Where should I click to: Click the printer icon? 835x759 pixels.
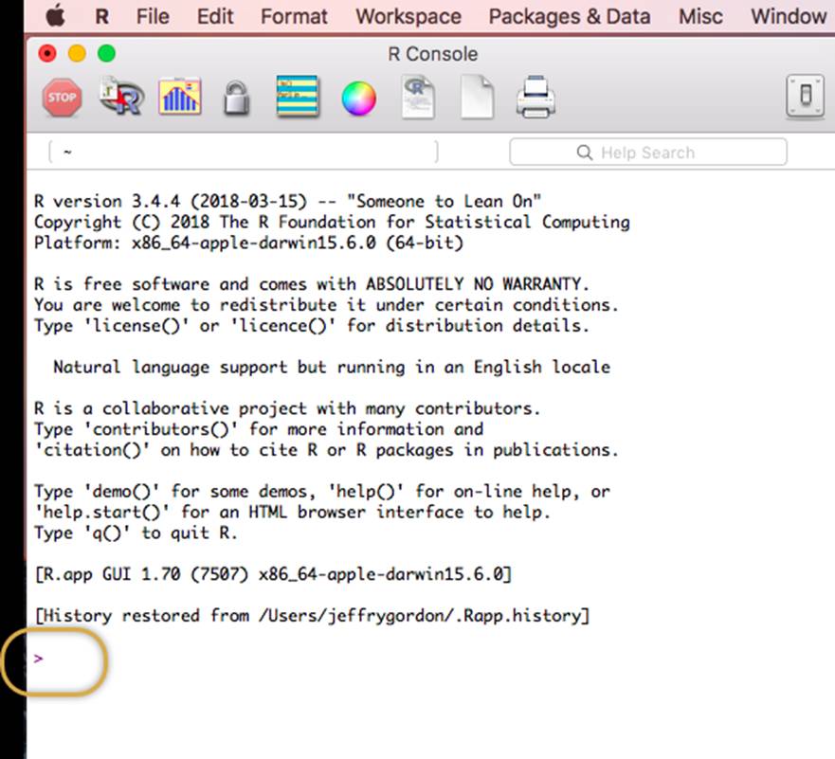tap(535, 99)
